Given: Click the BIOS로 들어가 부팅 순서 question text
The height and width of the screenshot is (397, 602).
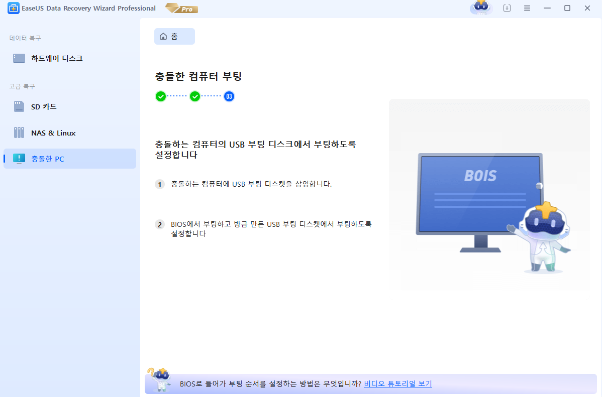Looking at the screenshot, I should click(x=271, y=383).
